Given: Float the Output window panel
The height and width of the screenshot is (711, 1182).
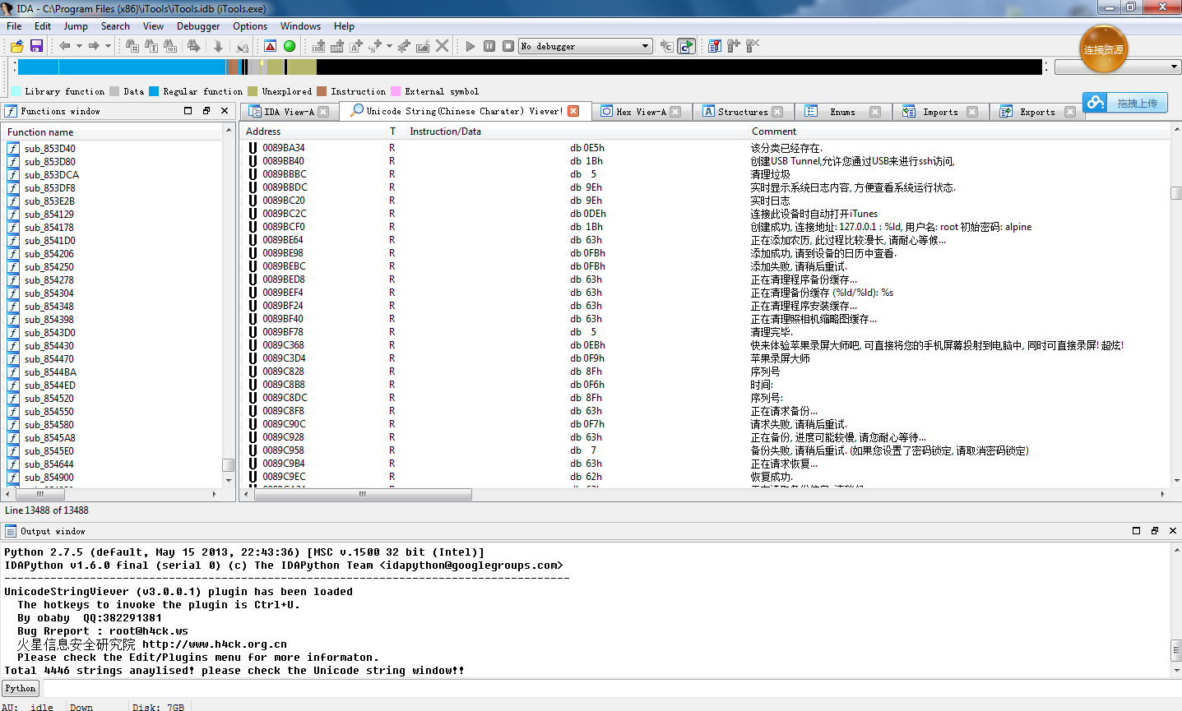Looking at the screenshot, I should click(x=1154, y=531).
